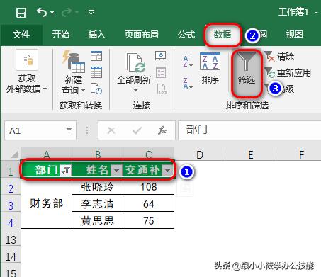Switch to the 视图 ribbon tab
Image resolution: width=321 pixels, height=277 pixels.
(x=294, y=35)
